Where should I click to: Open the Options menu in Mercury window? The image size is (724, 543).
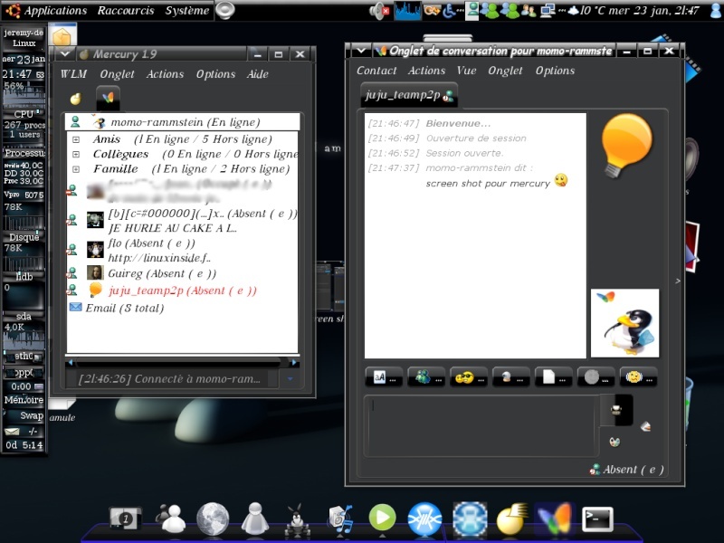coord(215,74)
